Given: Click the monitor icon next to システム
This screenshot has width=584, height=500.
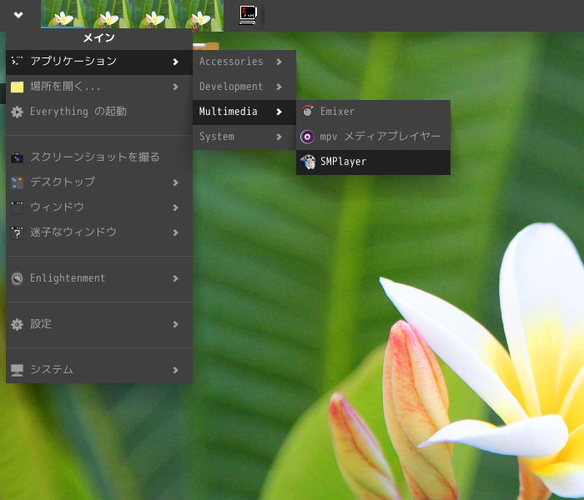Looking at the screenshot, I should tap(18, 370).
